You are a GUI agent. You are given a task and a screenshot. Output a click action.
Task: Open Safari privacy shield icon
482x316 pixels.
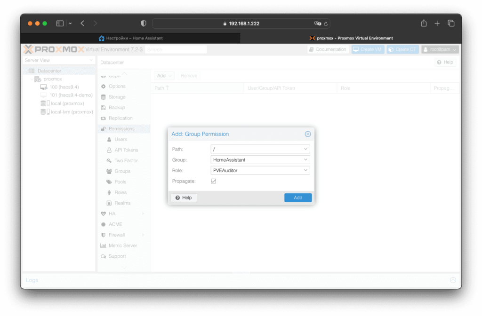tap(144, 24)
